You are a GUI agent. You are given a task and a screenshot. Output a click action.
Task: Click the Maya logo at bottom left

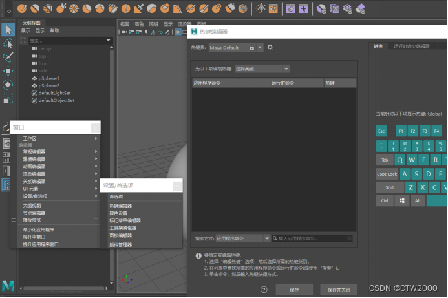(8, 286)
